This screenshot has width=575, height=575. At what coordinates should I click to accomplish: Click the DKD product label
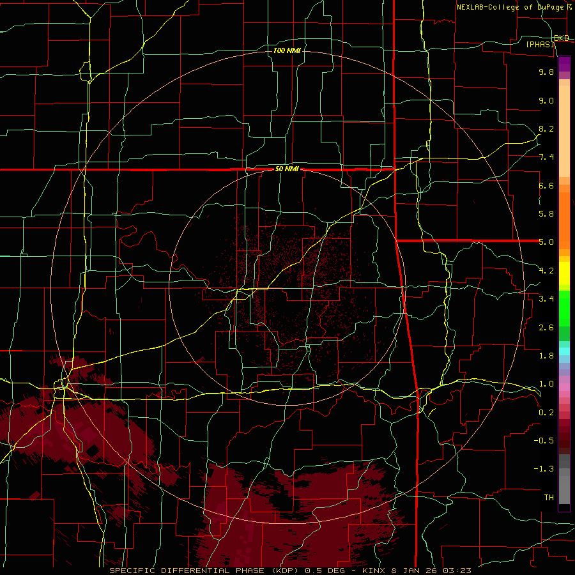click(562, 38)
